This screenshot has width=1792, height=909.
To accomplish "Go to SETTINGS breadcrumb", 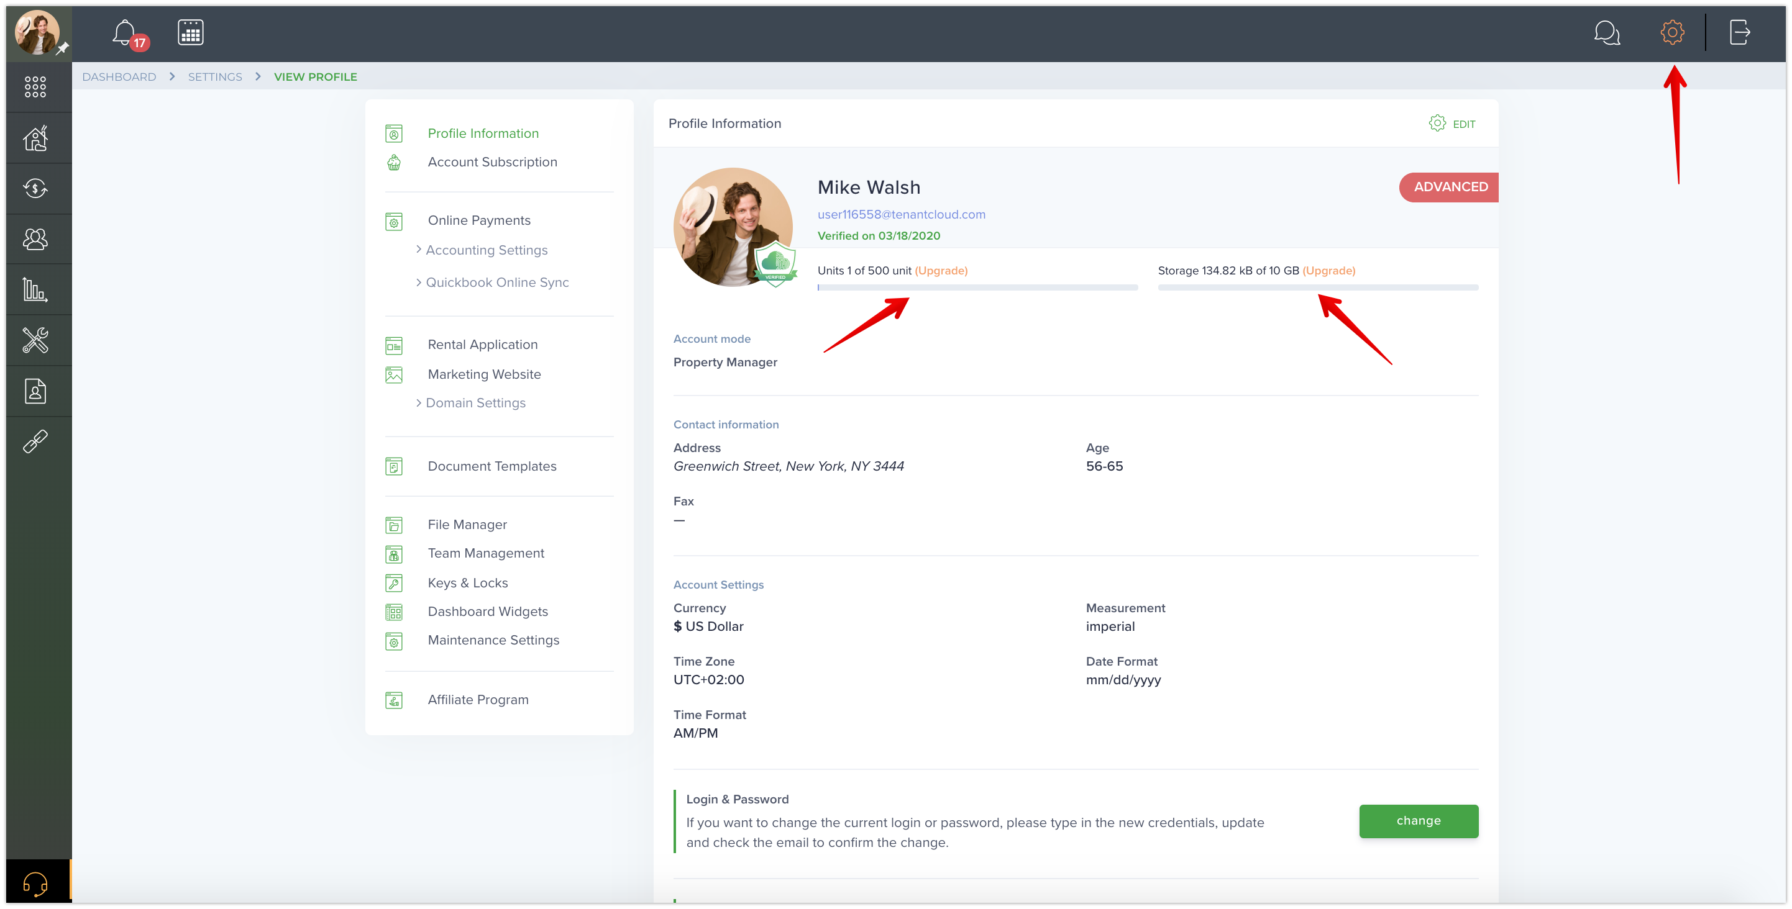I will 215,76.
